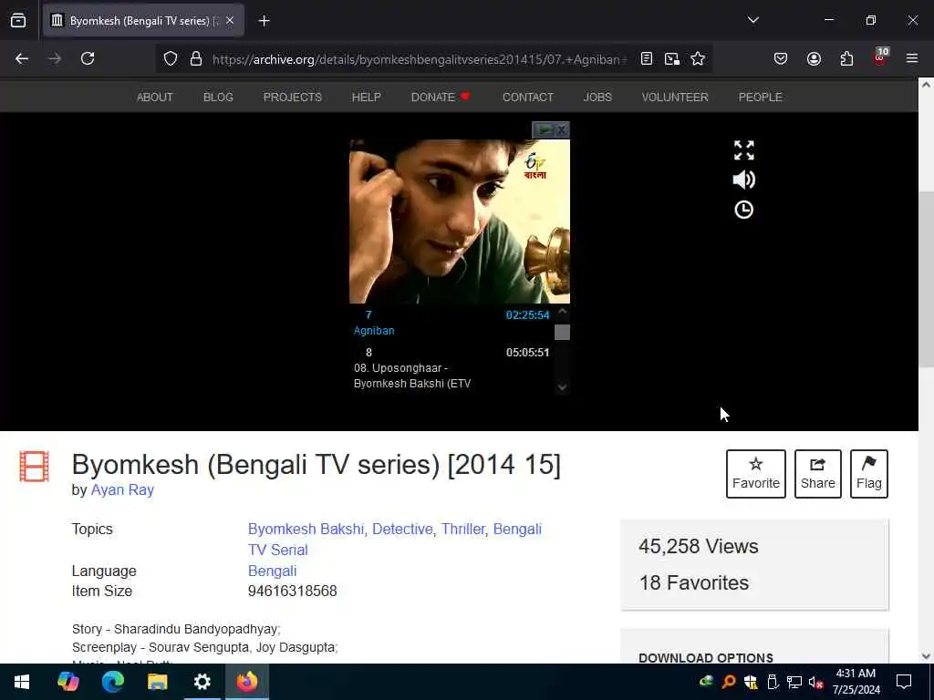
Task: Open the Share options button
Action: (x=818, y=474)
